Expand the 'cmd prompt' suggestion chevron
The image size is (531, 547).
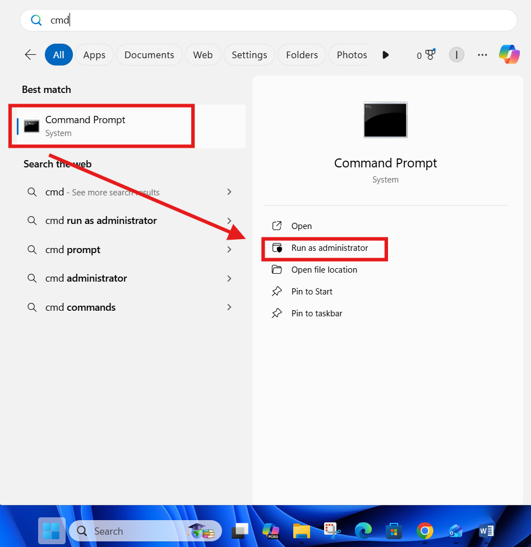pos(229,250)
